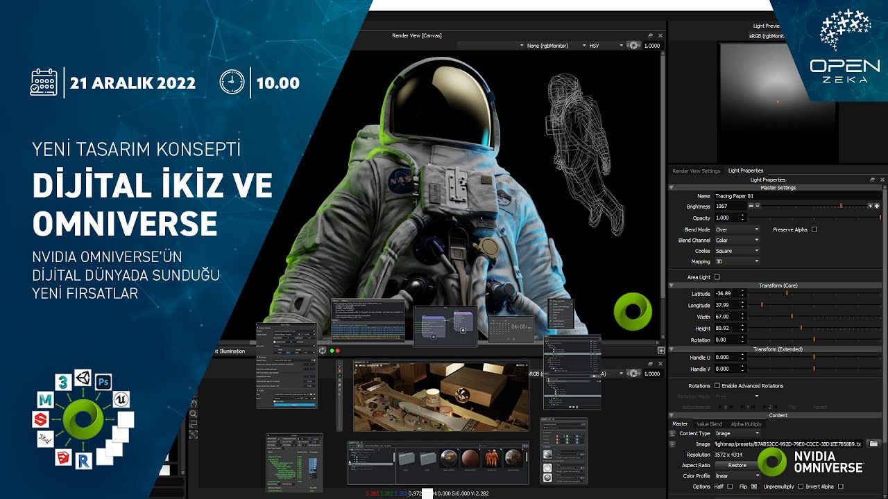
Task: Click the icon left of Image row
Action: point(672,444)
